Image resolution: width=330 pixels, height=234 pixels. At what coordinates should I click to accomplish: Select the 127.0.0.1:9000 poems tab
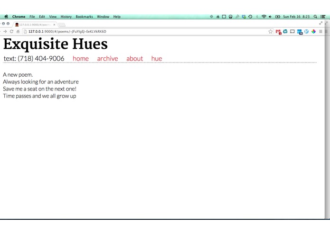tap(35, 25)
